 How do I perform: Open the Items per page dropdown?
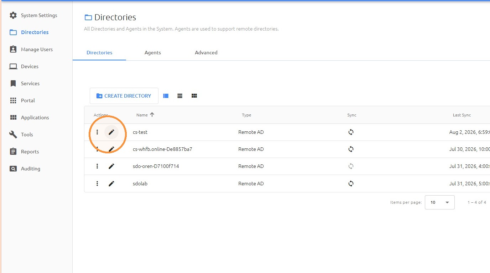[x=440, y=202]
